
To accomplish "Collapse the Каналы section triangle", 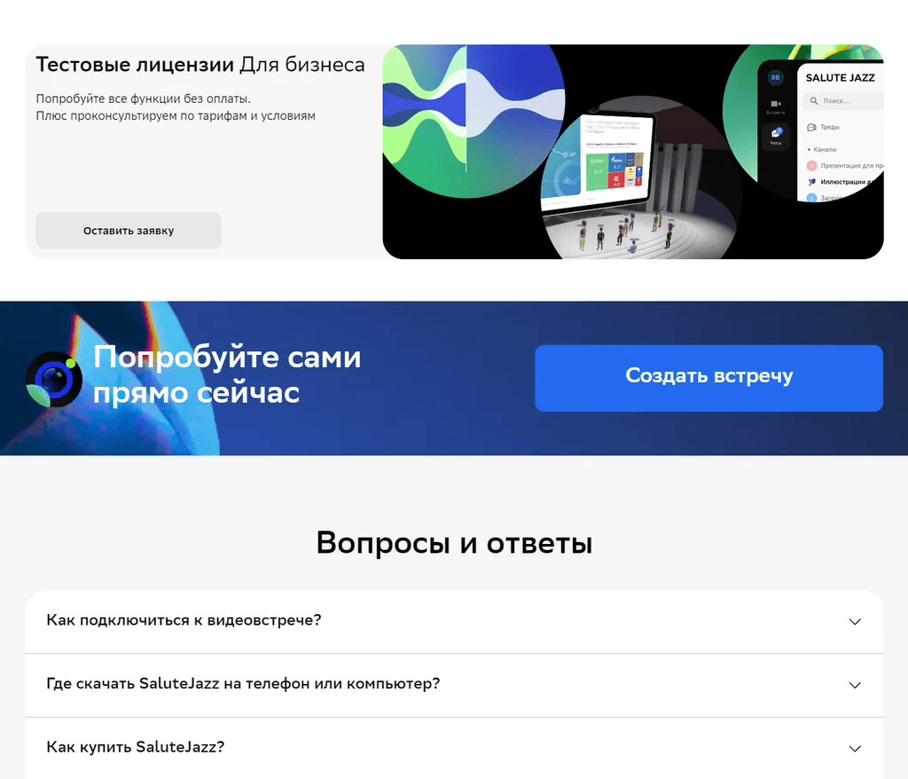I will point(809,149).
